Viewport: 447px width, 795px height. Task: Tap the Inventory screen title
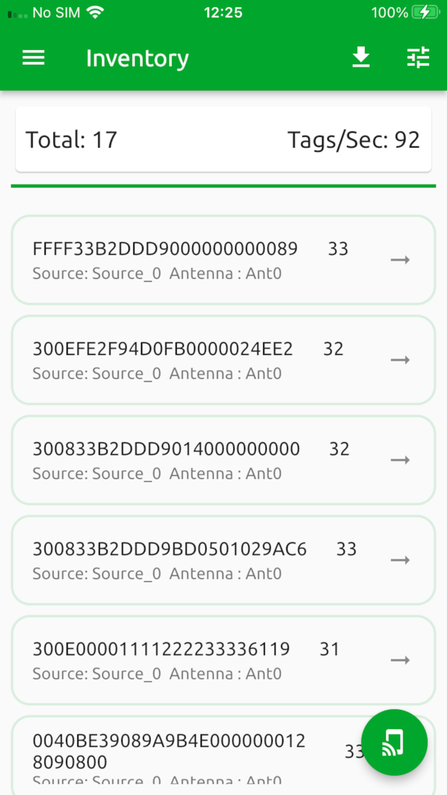point(137,58)
